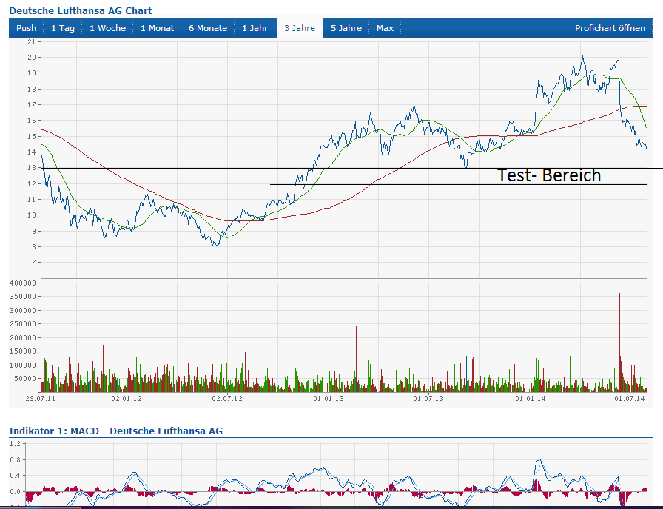Click the 01.07.13 date label

point(428,398)
